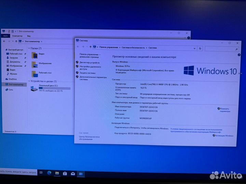Image resolution: width=246 pixels, height=184 pixels.
Task: Open recent locations dropdown in Explorer
Action: coord(13,42)
